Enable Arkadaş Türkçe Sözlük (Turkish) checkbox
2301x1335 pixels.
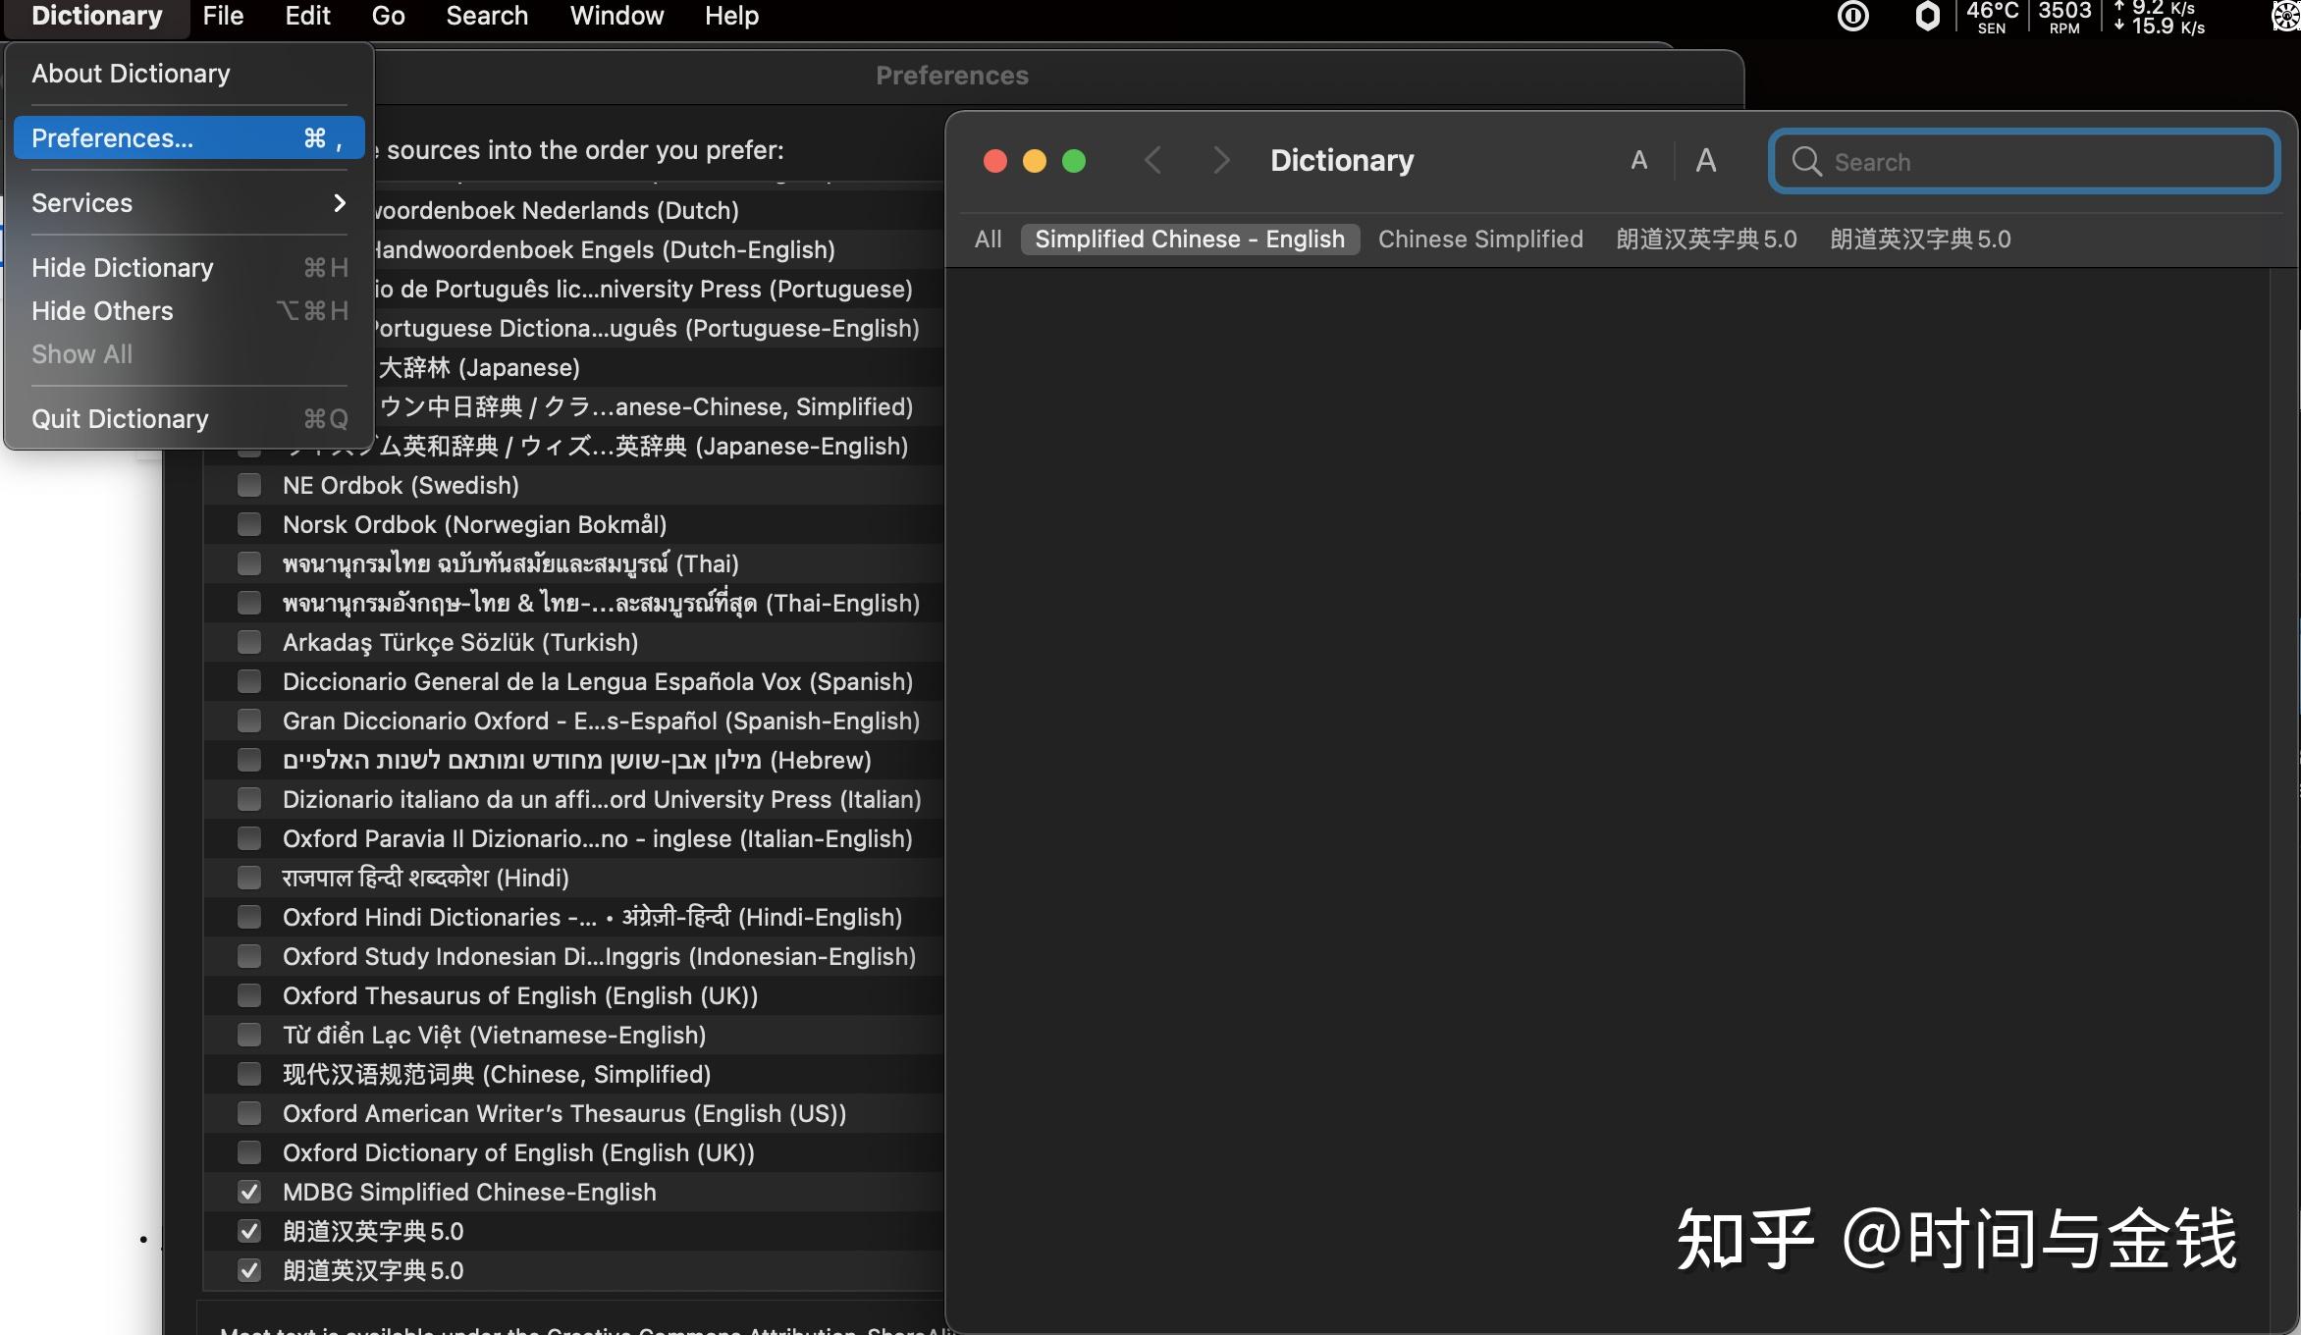pyautogui.click(x=249, y=642)
